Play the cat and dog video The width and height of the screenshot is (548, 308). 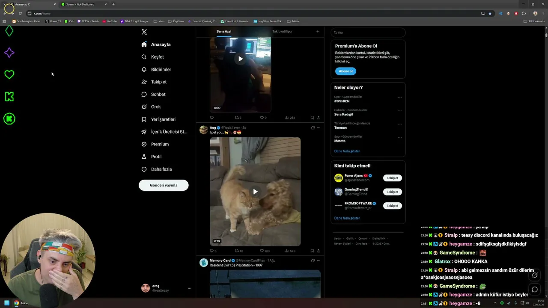[x=255, y=192]
